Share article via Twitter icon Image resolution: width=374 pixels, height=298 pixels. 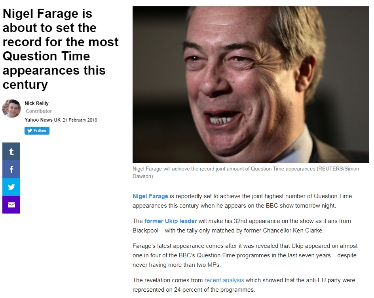click(11, 187)
